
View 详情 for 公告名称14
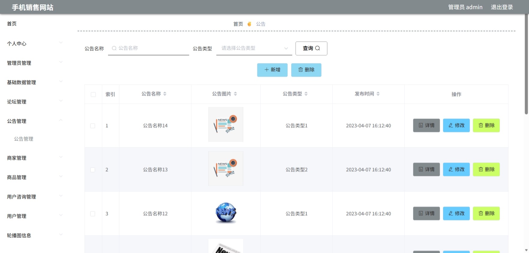pos(426,125)
